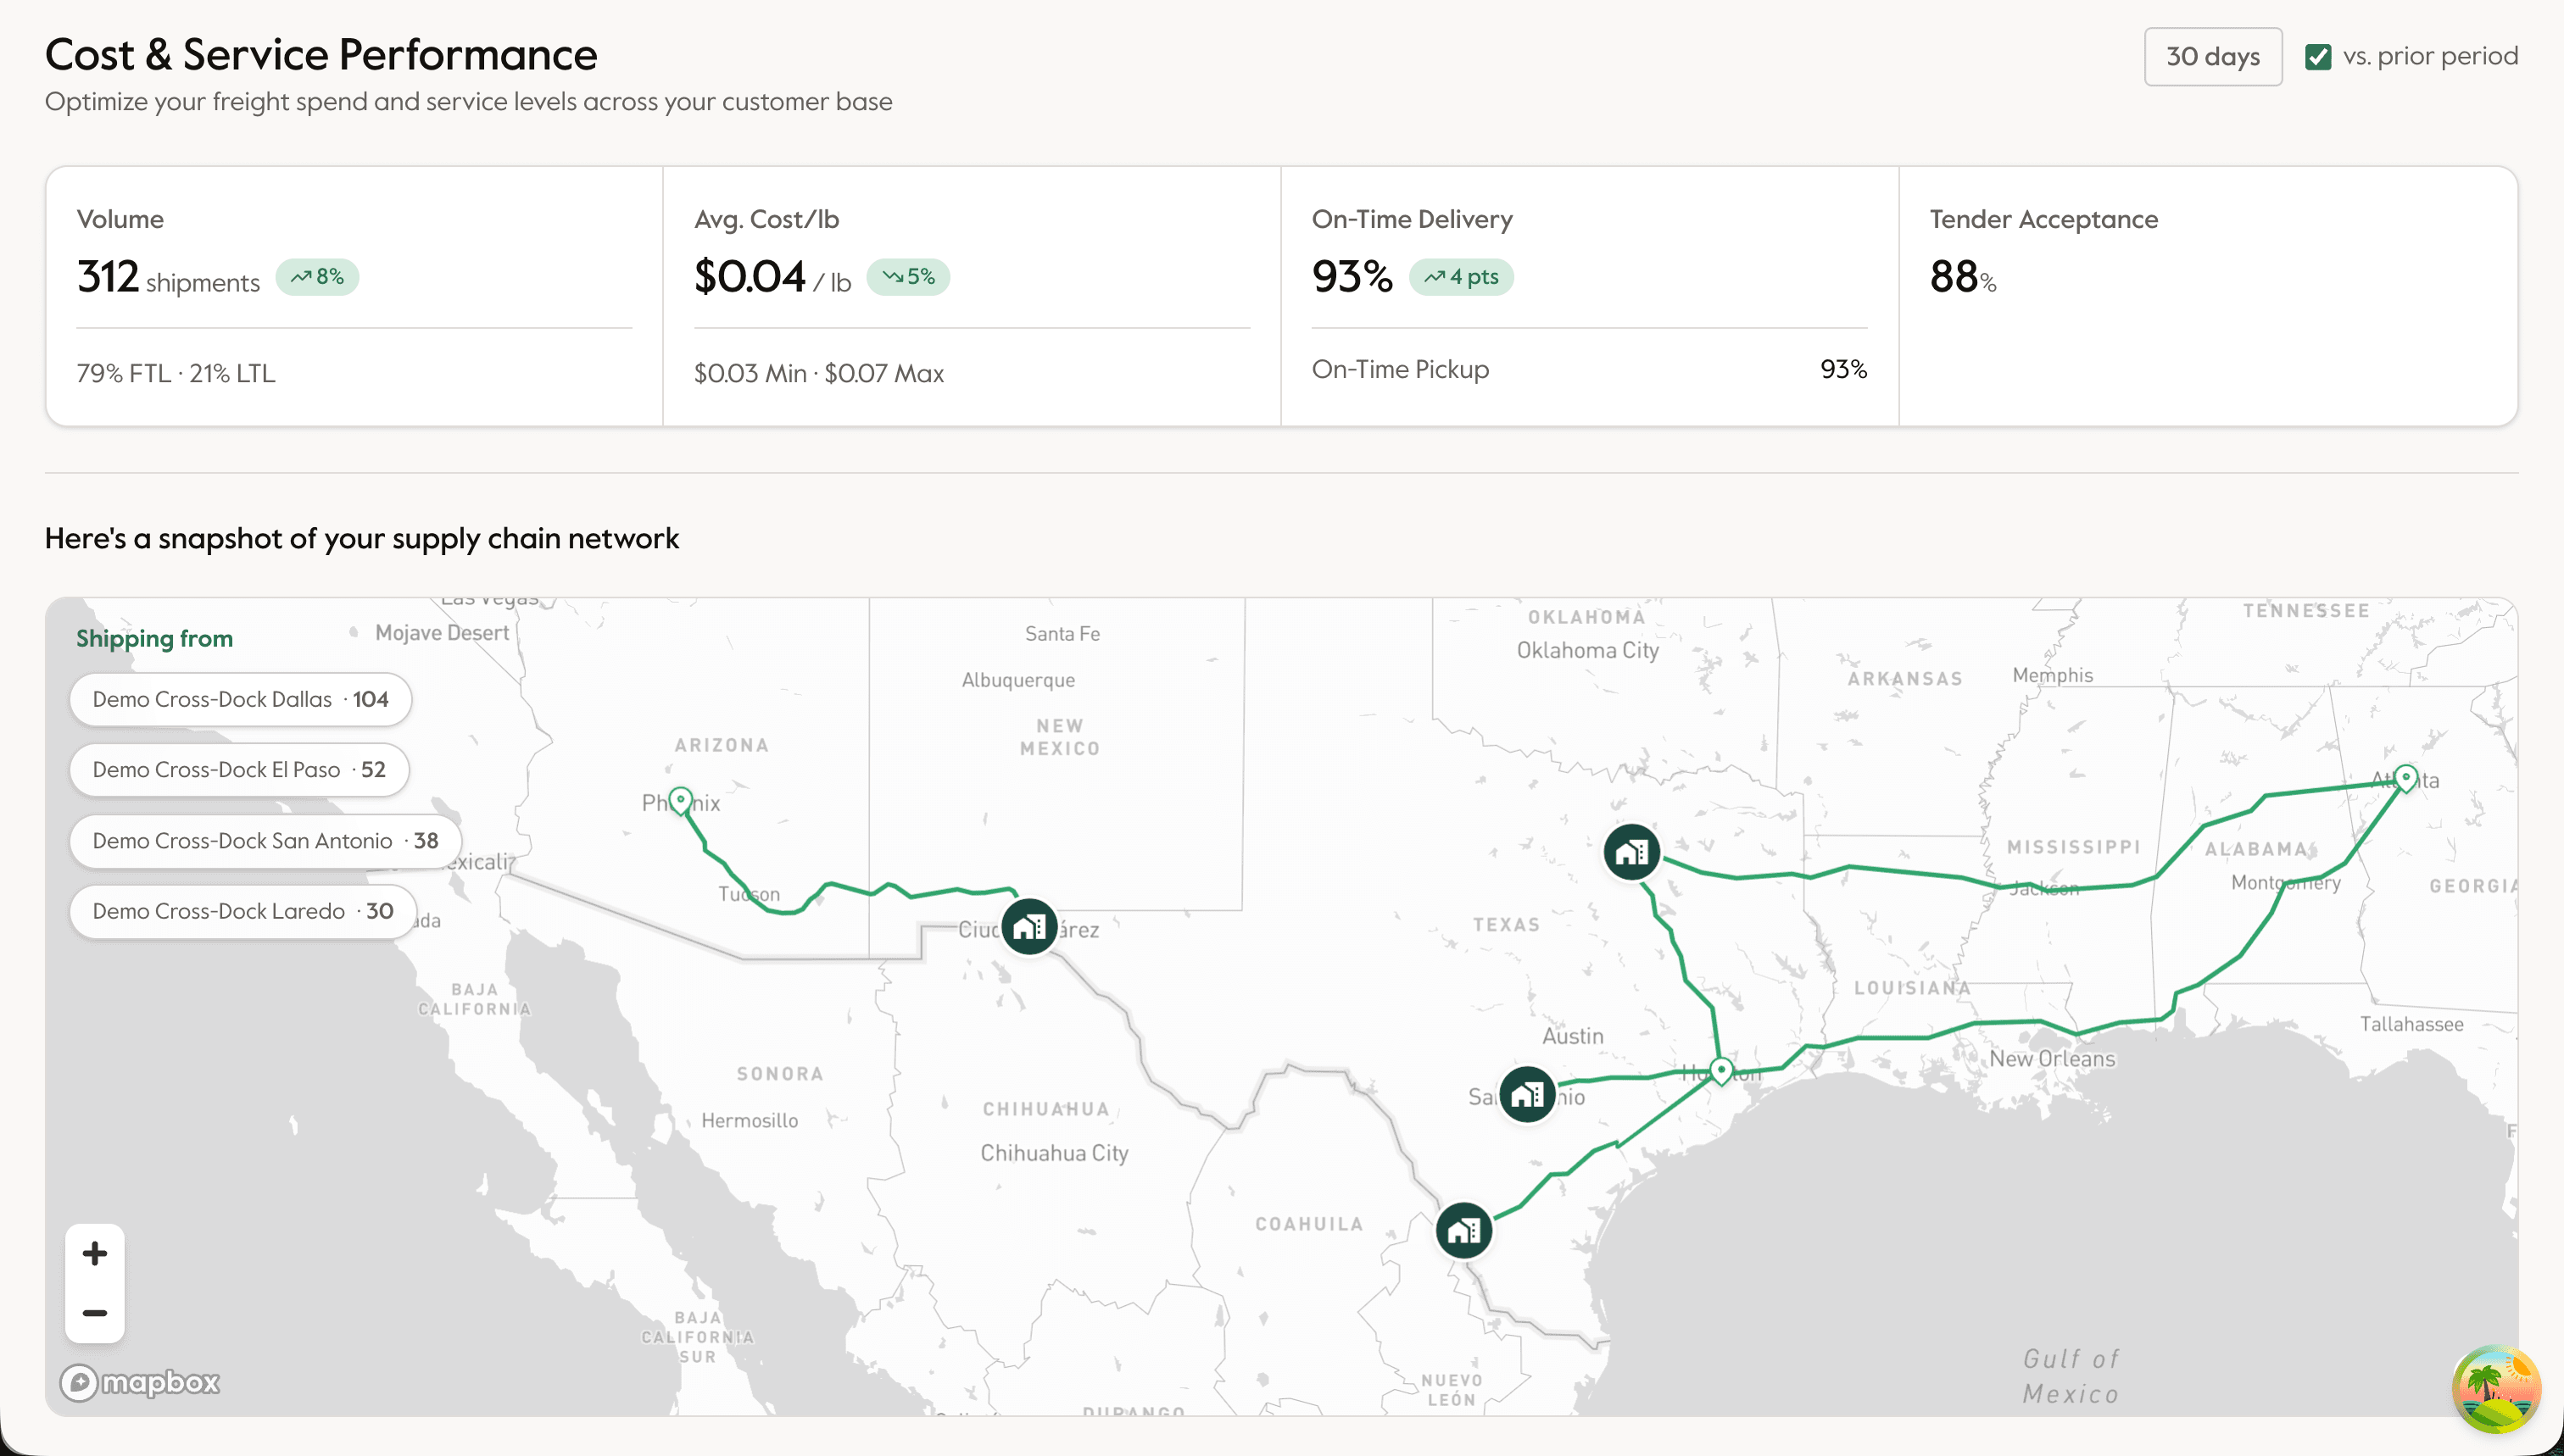The width and height of the screenshot is (2564, 1456).
Task: Click the Dallas cross-dock warehouse map marker
Action: pos(1631,852)
